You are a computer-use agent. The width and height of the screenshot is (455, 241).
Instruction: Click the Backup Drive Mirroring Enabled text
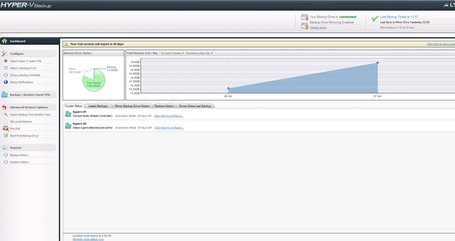[331, 22]
